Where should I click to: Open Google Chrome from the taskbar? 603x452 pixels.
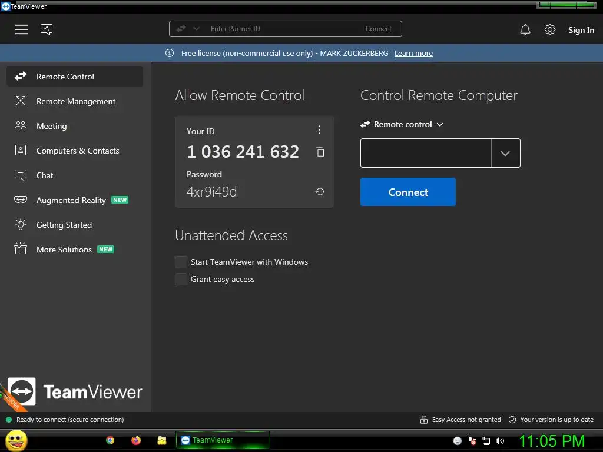tap(110, 440)
